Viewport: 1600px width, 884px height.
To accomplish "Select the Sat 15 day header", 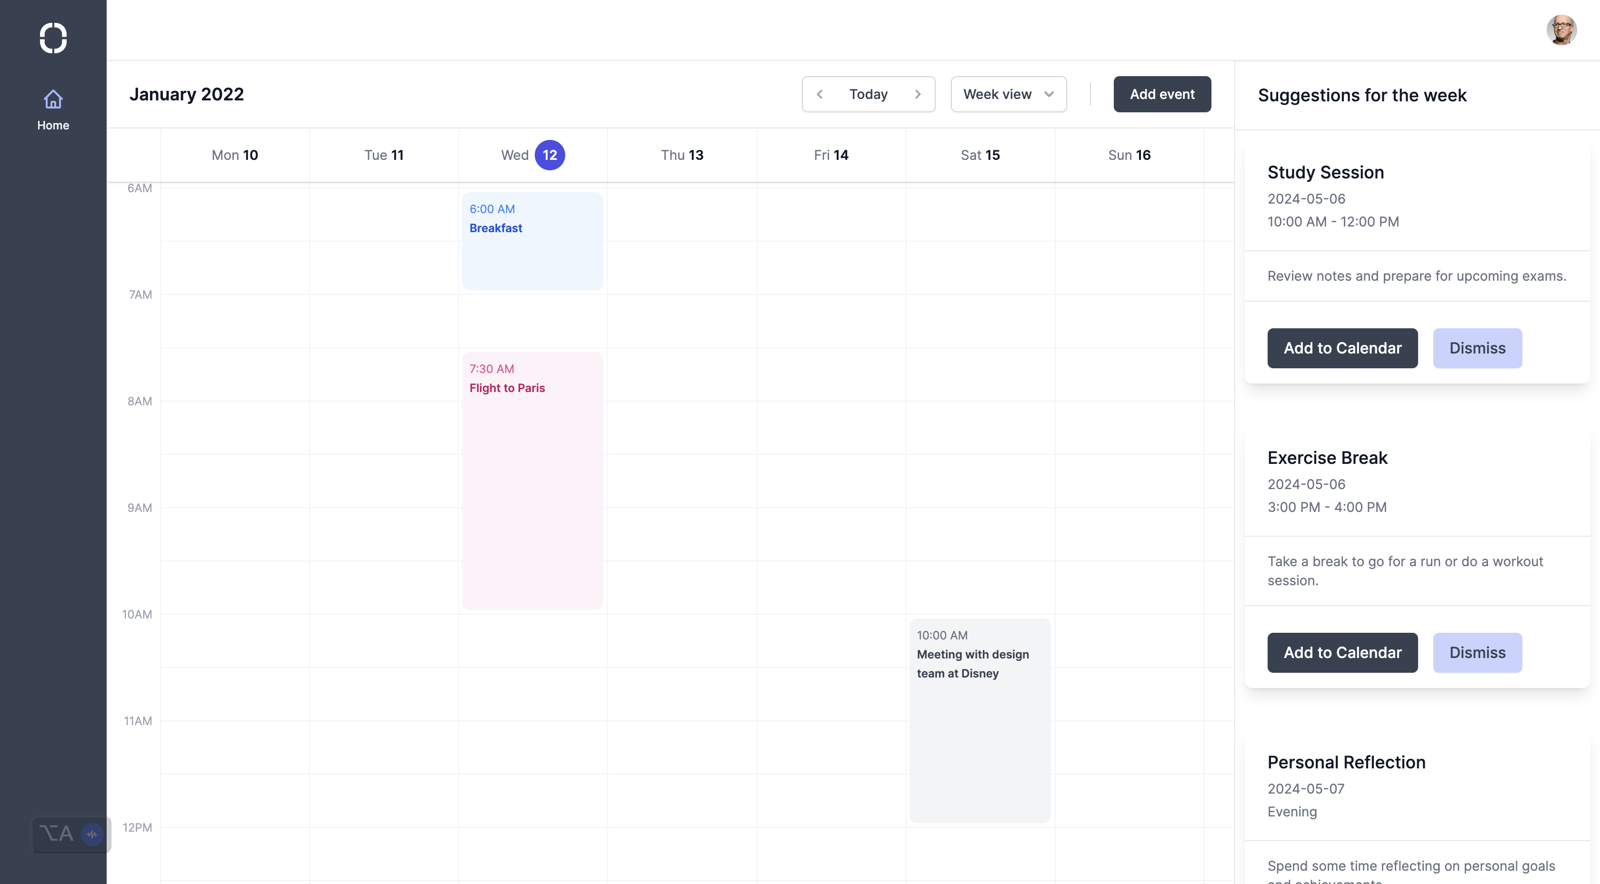I will (980, 155).
